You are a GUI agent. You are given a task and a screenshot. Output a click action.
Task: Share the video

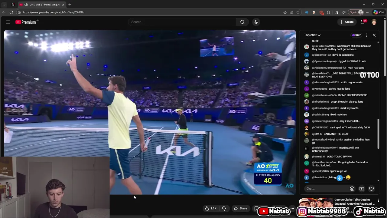pos(240,208)
